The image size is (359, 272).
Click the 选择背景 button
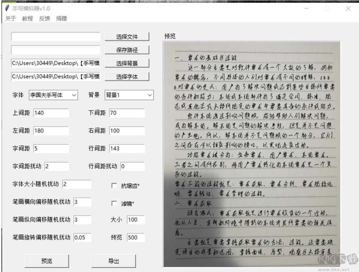click(127, 63)
